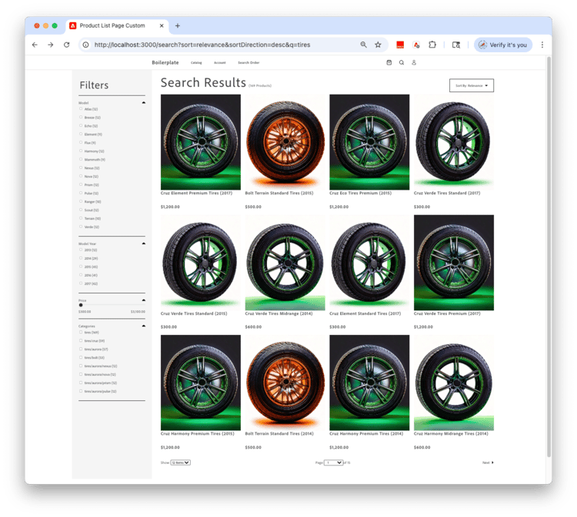Viewport: 577px width, 517px height.
Task: Open the Bolt Terrain Standard Tires (2015) thumbnail
Action: coord(285,141)
